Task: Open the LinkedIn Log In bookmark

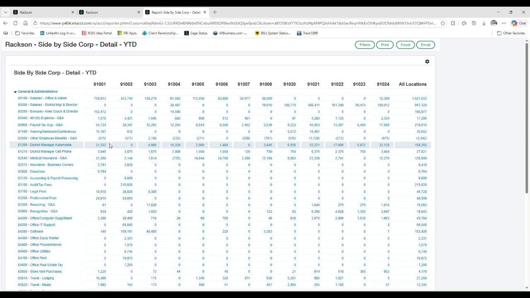Action: tap(58, 33)
